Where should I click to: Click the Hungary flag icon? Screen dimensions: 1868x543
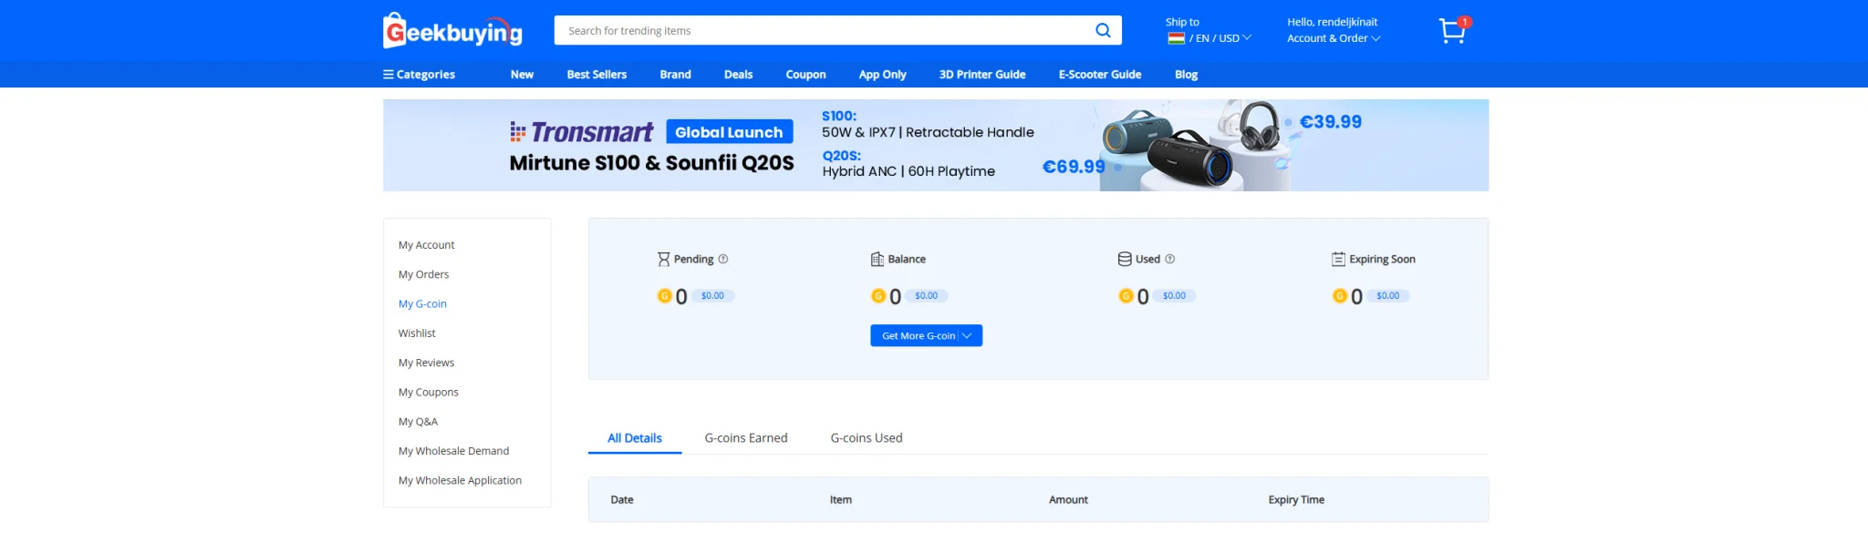point(1176,38)
